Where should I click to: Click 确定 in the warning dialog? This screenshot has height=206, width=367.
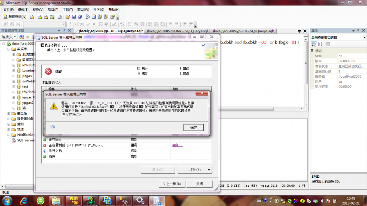point(193,127)
